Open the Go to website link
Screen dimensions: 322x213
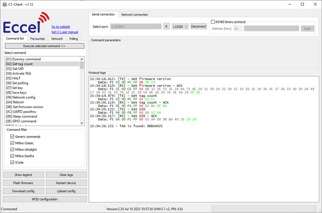coord(61,27)
